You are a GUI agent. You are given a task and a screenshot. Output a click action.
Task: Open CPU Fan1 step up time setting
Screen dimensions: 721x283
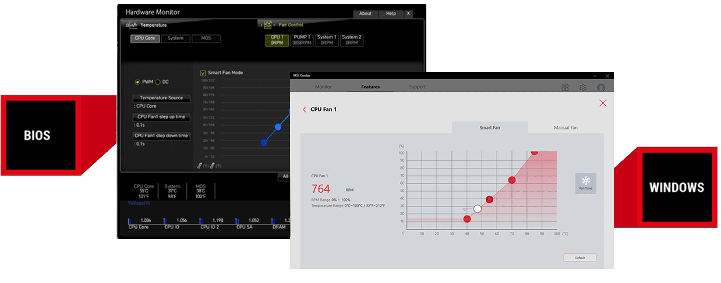[x=161, y=117]
